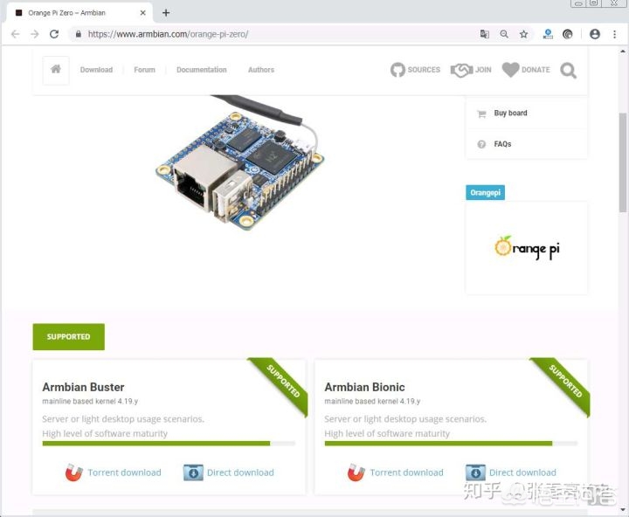This screenshot has height=517, width=629.
Task: Click the Armbian Buster direct download icon
Action: pos(193,472)
